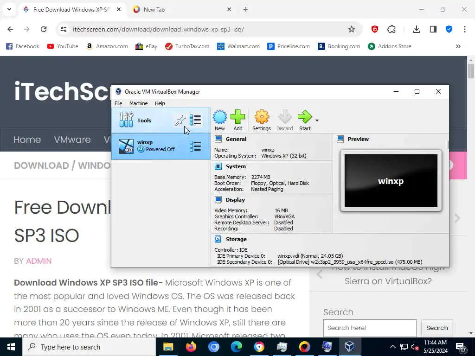Image resolution: width=475 pixels, height=356 pixels.
Task: Open the tab search dropdown chevron
Action: [9, 9]
